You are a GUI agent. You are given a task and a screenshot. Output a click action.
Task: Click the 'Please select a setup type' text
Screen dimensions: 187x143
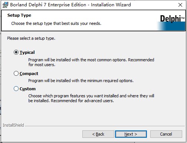tap(31, 38)
